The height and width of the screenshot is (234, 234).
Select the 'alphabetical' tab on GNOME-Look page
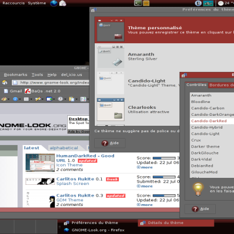click(x=64, y=148)
